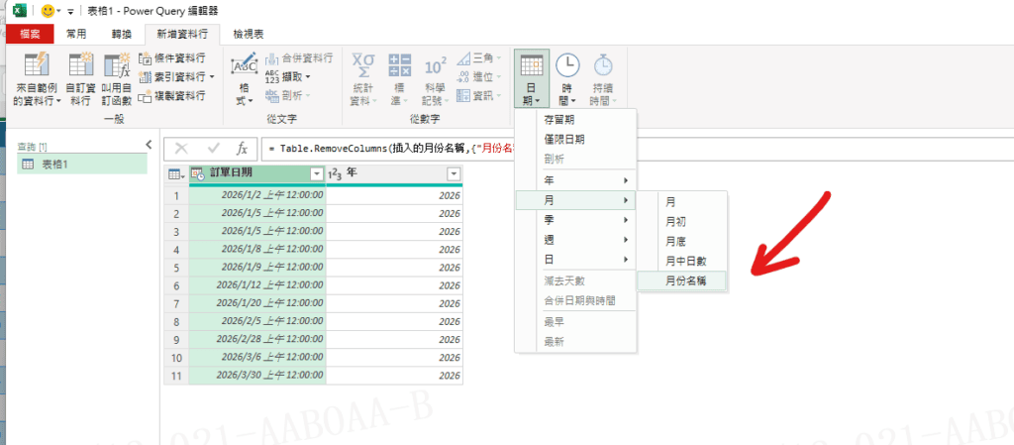Click 叫用自訂函數 (Invoke Custom Function) icon
The width and height of the screenshot is (1014, 445).
(117, 67)
